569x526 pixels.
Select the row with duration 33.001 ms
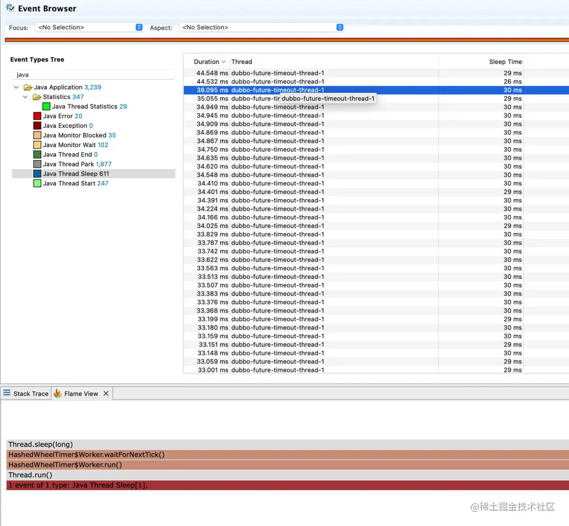[376, 370]
